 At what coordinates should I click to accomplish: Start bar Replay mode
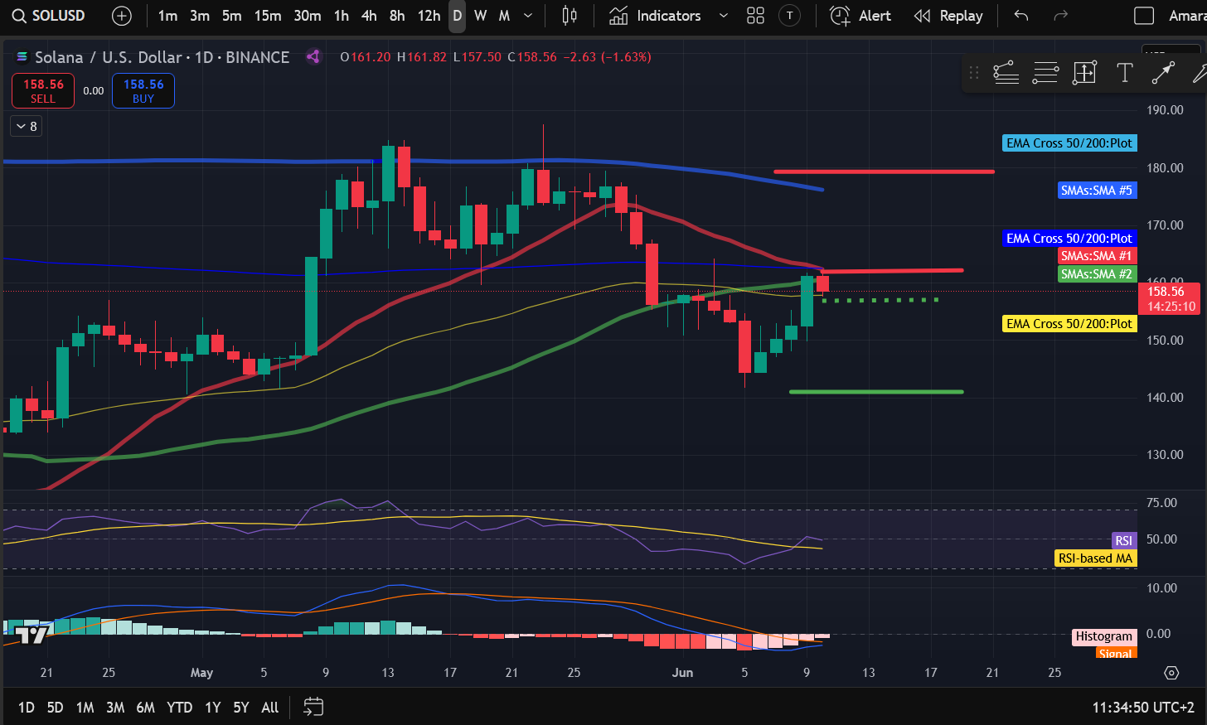point(948,16)
